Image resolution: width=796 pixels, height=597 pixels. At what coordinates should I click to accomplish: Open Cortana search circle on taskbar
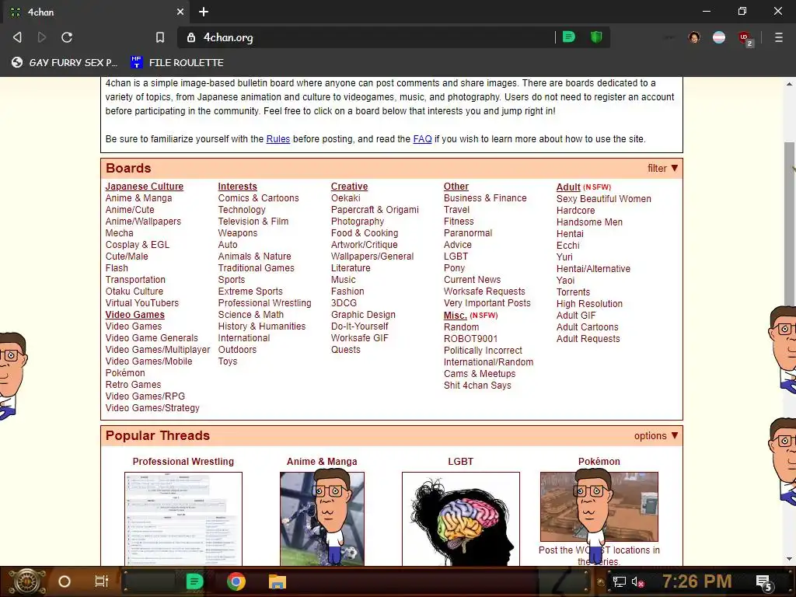pos(65,581)
